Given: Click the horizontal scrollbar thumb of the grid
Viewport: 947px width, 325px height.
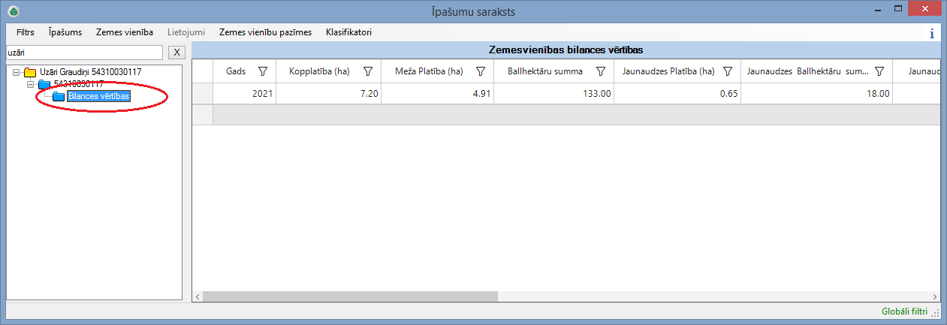Looking at the screenshot, I should [350, 296].
